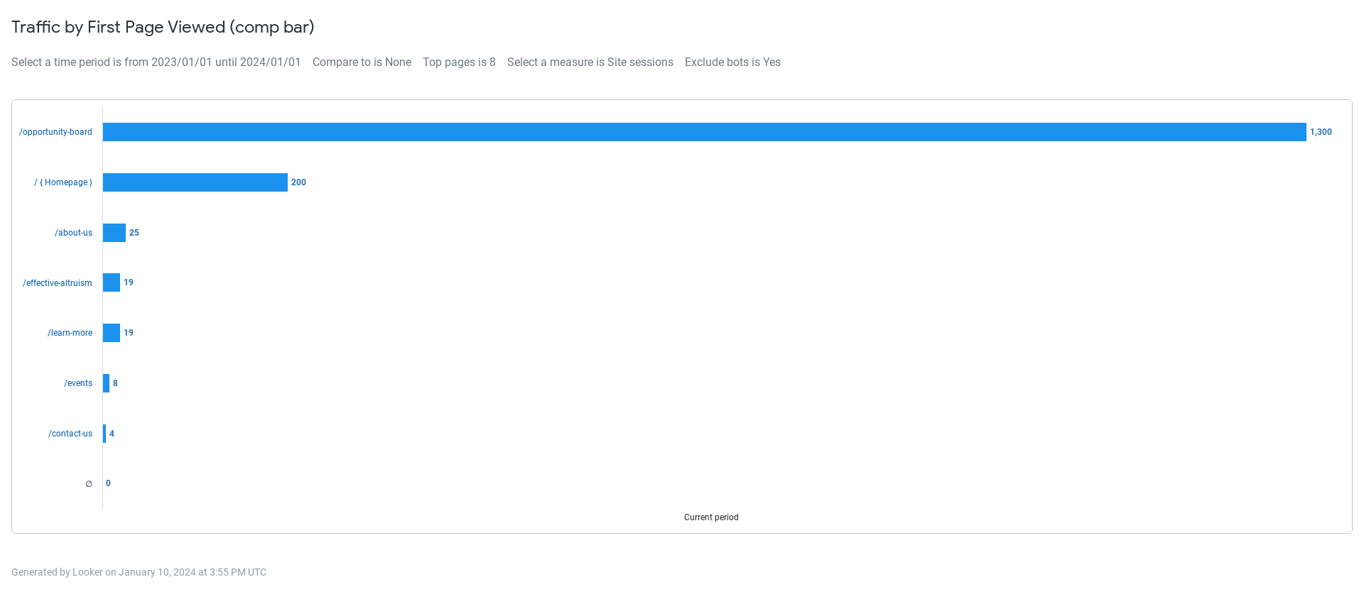The width and height of the screenshot is (1364, 599).
Task: Click the /about-us bar
Action: [114, 233]
